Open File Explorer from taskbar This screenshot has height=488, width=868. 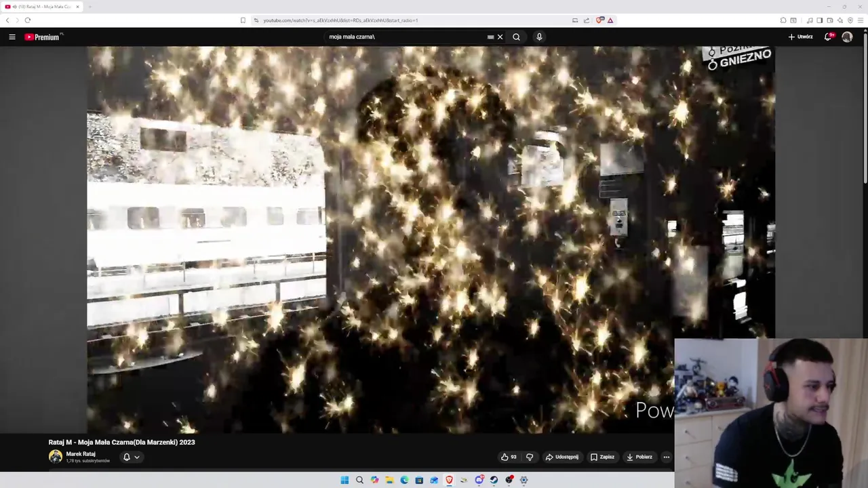coord(389,480)
